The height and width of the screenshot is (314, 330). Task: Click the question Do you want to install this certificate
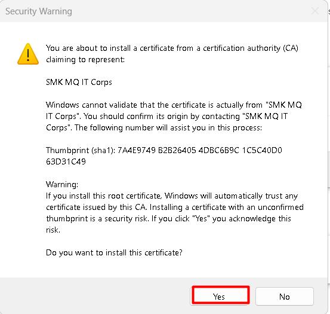click(x=115, y=252)
